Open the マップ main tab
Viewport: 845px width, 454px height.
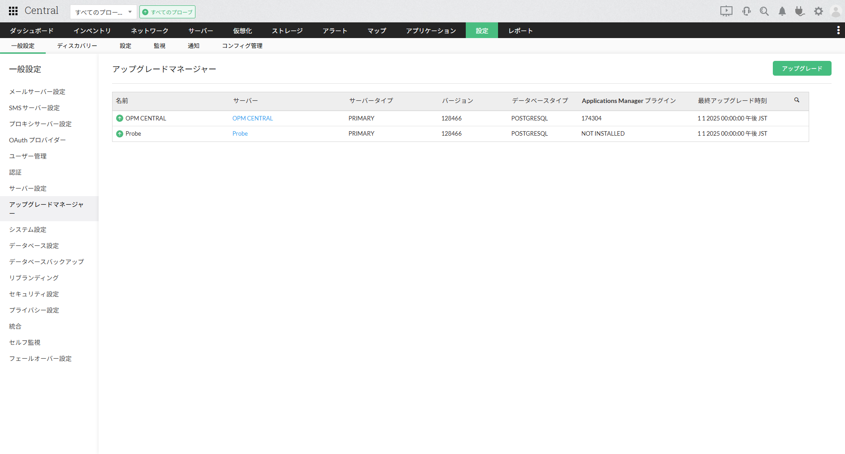377,30
